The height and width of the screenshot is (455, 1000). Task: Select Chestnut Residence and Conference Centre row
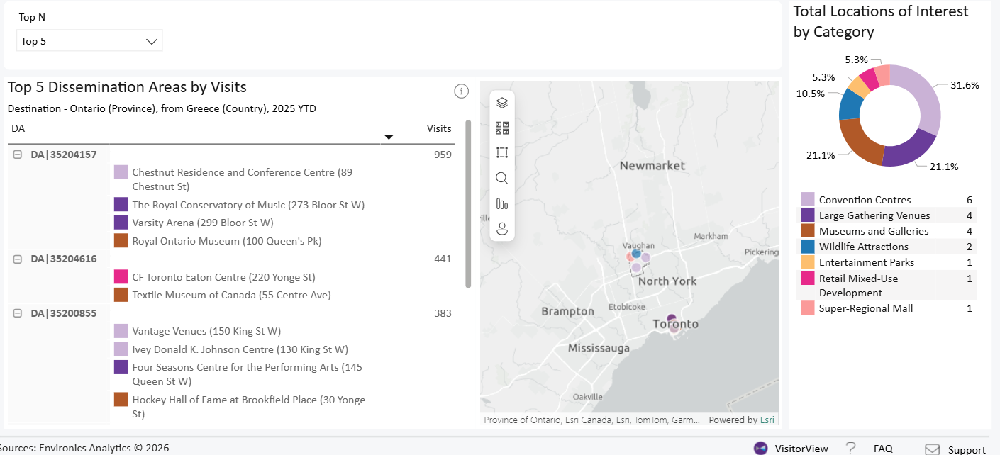(x=241, y=179)
